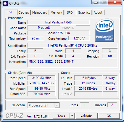Click the Rated FSB value 799.96 MHz
This screenshot has width=124, height=122.
tap(41, 94)
